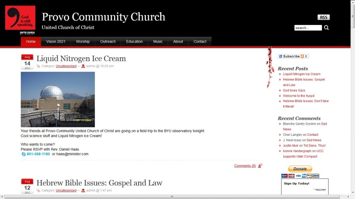Open the Outreach menu item
The width and height of the screenshot is (355, 199).
(x=108, y=41)
